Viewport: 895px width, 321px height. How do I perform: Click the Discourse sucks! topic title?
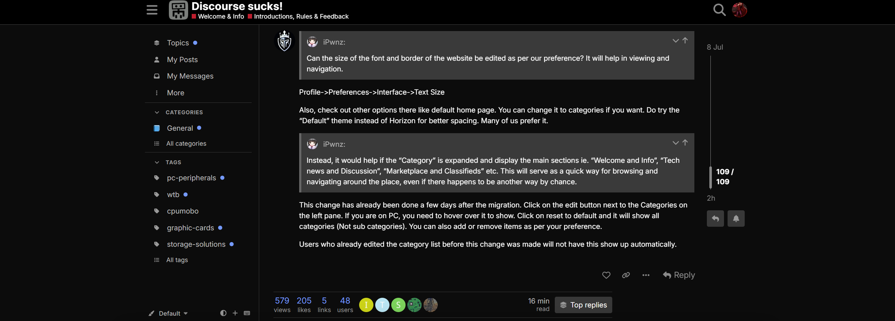click(237, 6)
